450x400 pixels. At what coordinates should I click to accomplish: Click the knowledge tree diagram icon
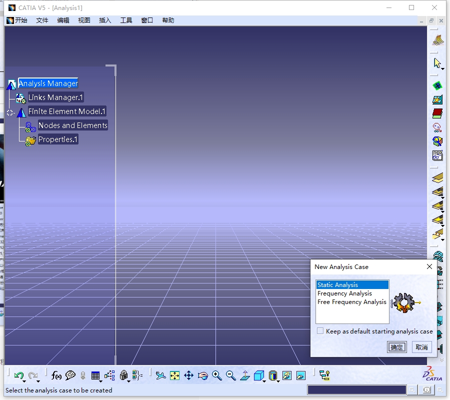pyautogui.click(x=109, y=375)
